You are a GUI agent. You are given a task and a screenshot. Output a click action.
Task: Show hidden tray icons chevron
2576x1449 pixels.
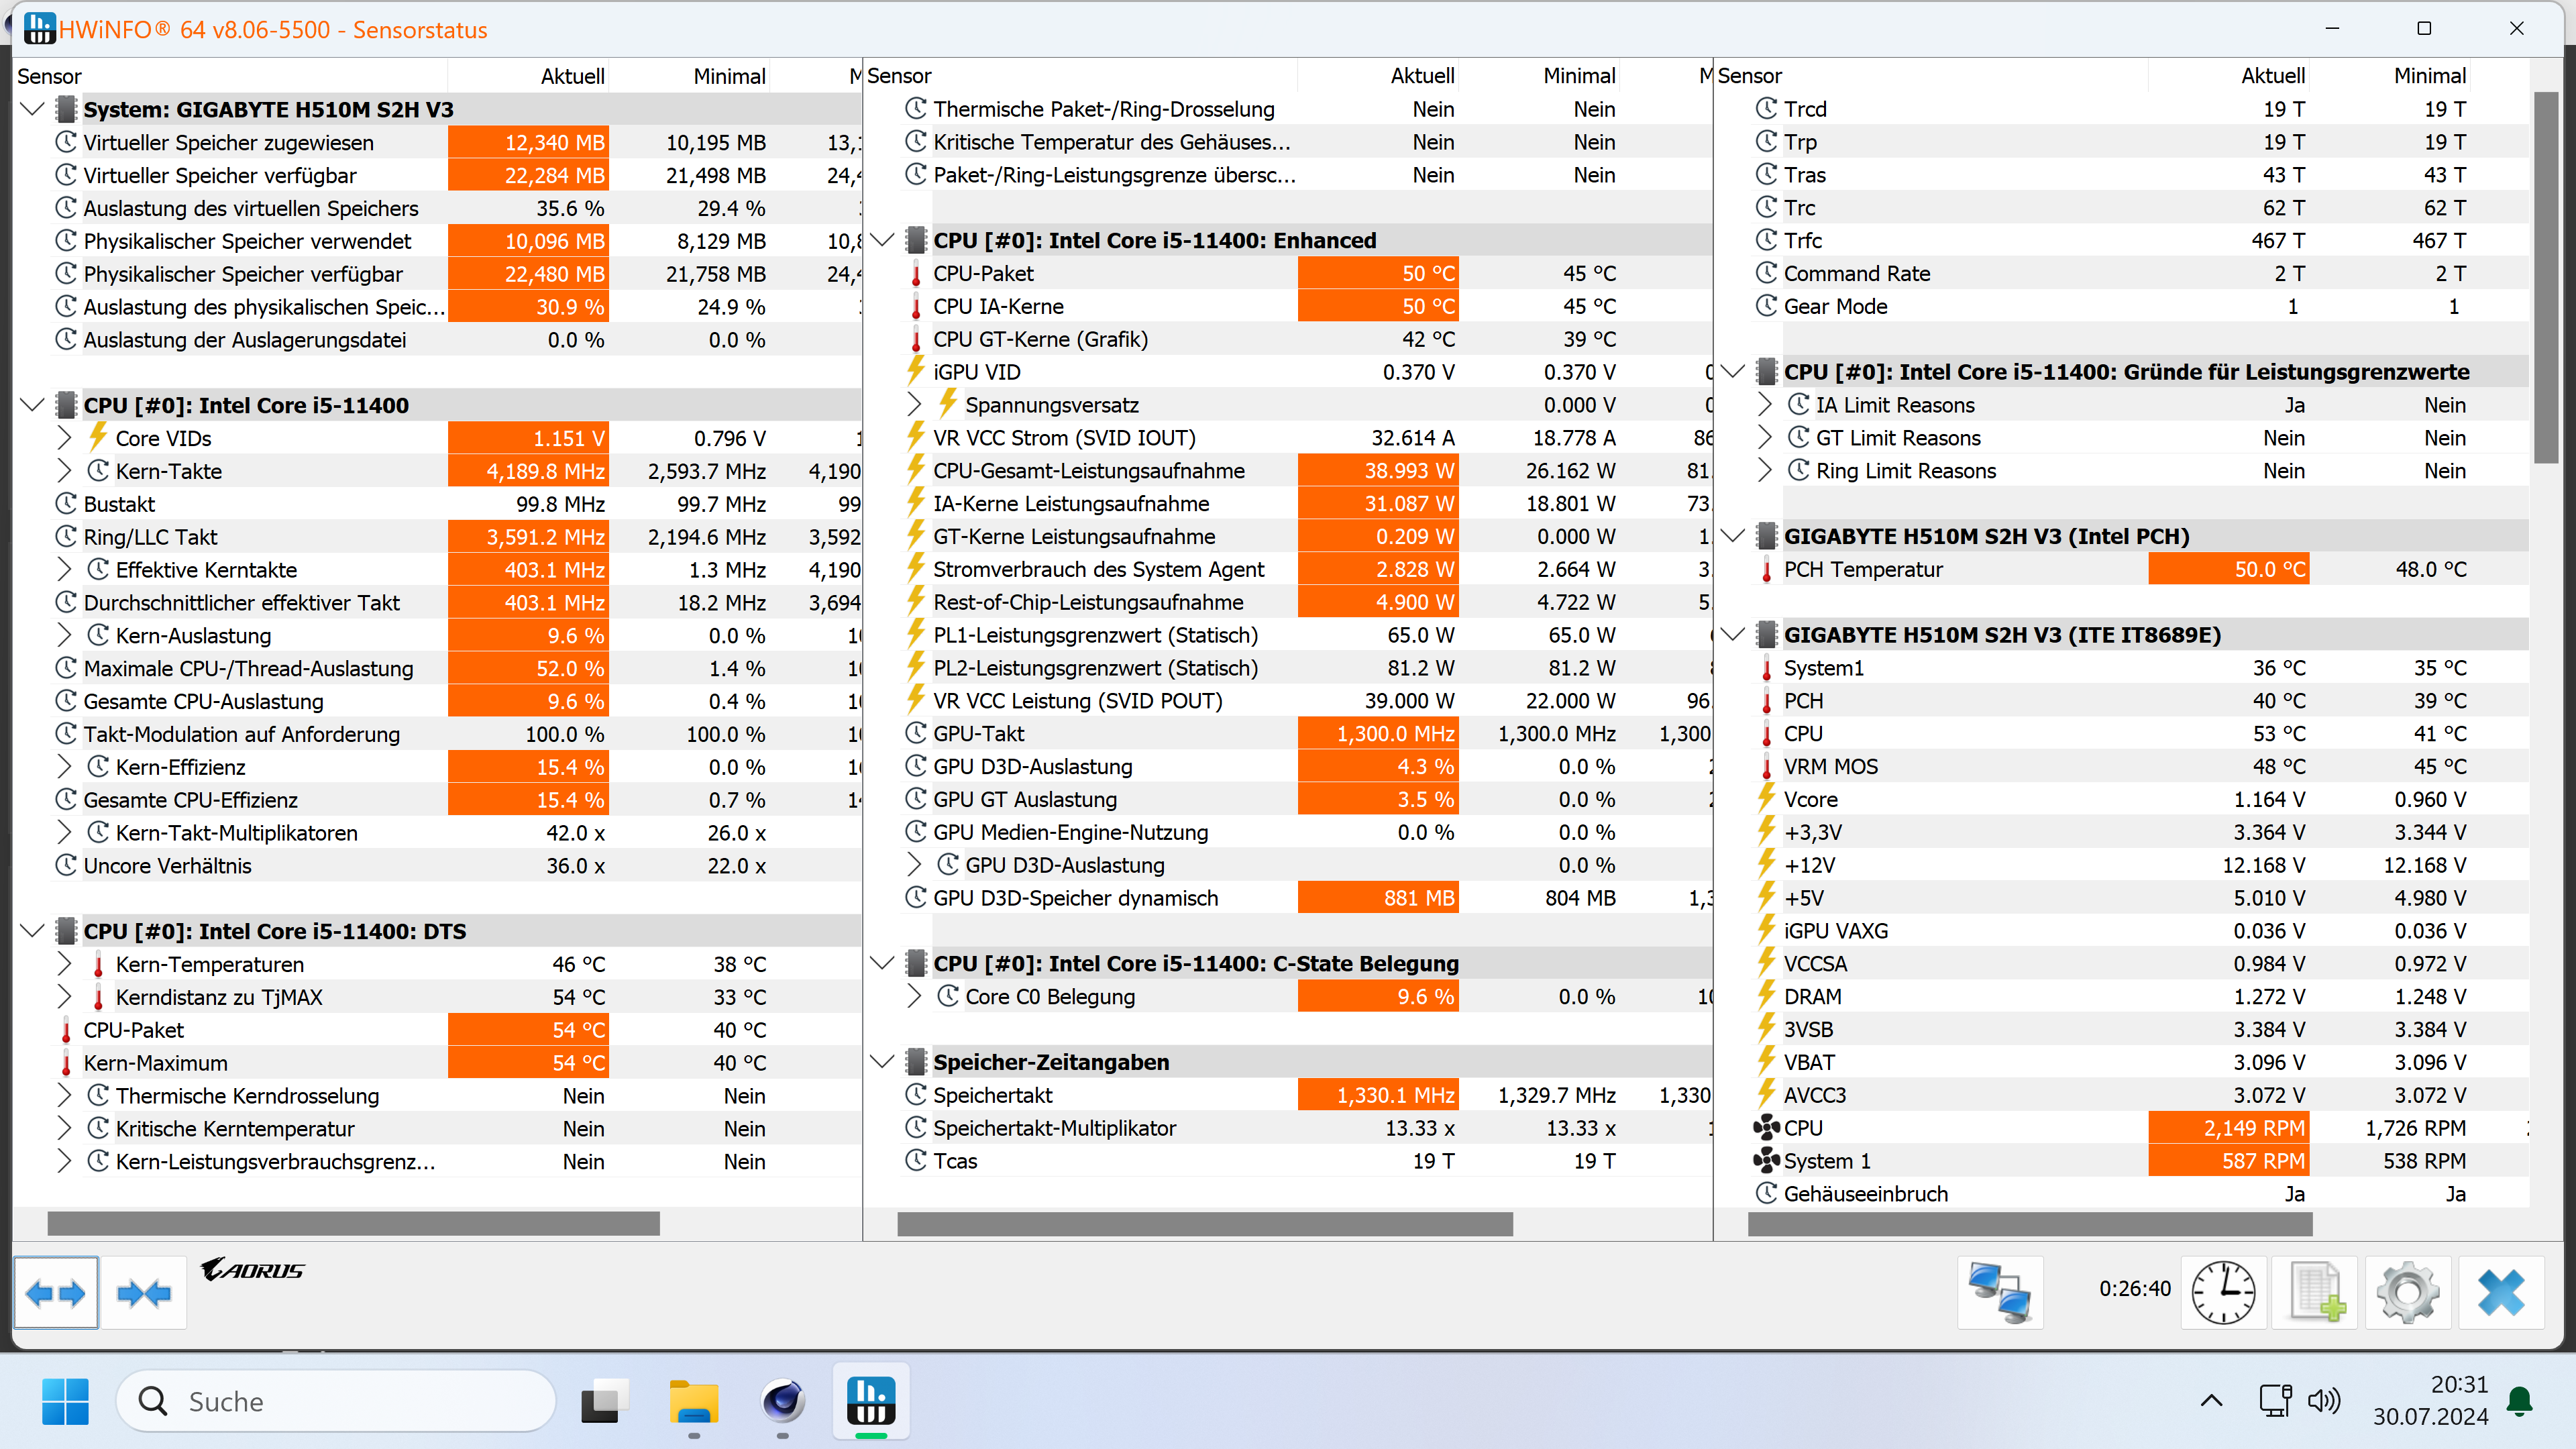(2212, 1401)
